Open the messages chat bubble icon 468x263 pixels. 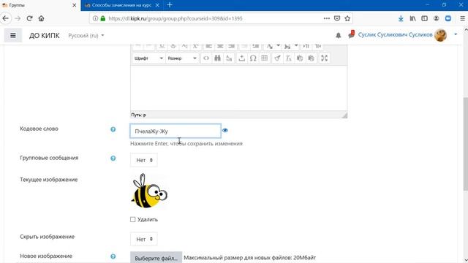point(351,34)
